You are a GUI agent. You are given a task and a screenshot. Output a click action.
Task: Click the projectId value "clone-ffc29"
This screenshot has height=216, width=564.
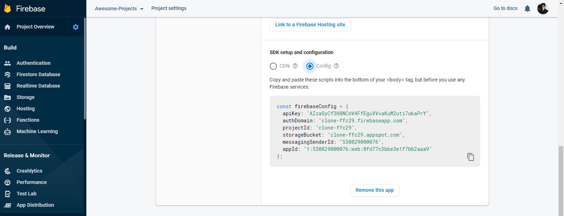335,128
